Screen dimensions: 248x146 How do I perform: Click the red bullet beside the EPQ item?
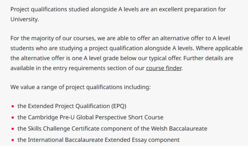coord(13,106)
